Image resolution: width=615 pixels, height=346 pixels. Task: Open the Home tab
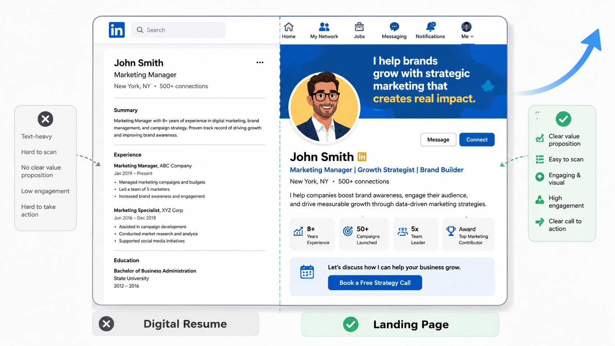289,31
